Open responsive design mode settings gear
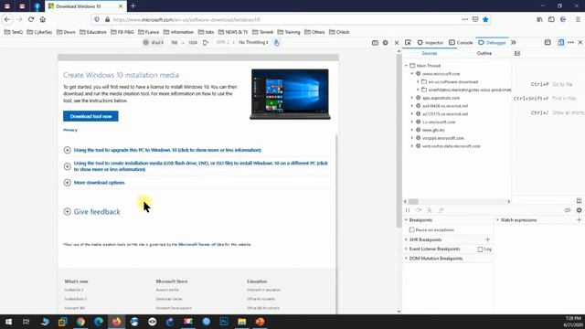The width and height of the screenshot is (585, 329). pos(386,43)
